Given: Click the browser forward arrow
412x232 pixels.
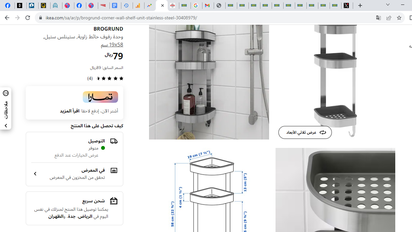Looking at the screenshot, I should pos(17,18).
